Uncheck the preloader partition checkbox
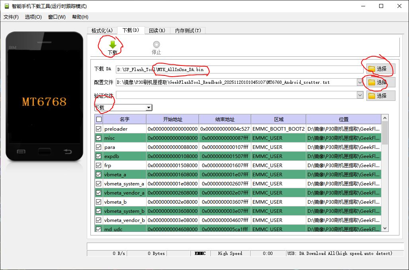This screenshot has height=270, width=409. click(98, 129)
